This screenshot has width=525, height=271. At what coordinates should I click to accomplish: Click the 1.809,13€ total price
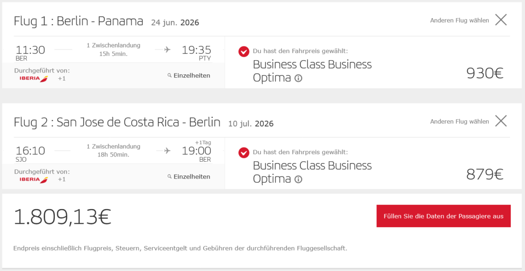(x=62, y=217)
